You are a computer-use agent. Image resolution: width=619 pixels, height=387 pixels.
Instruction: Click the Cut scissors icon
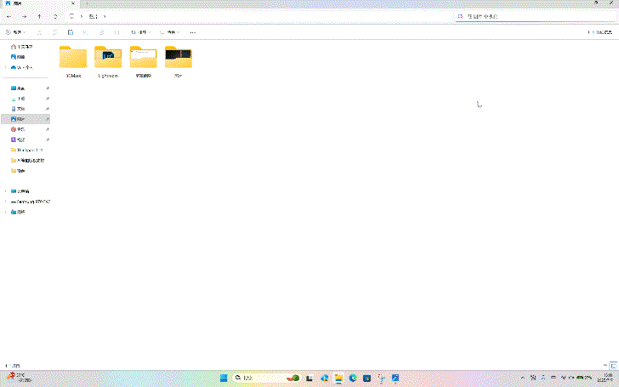(39, 32)
